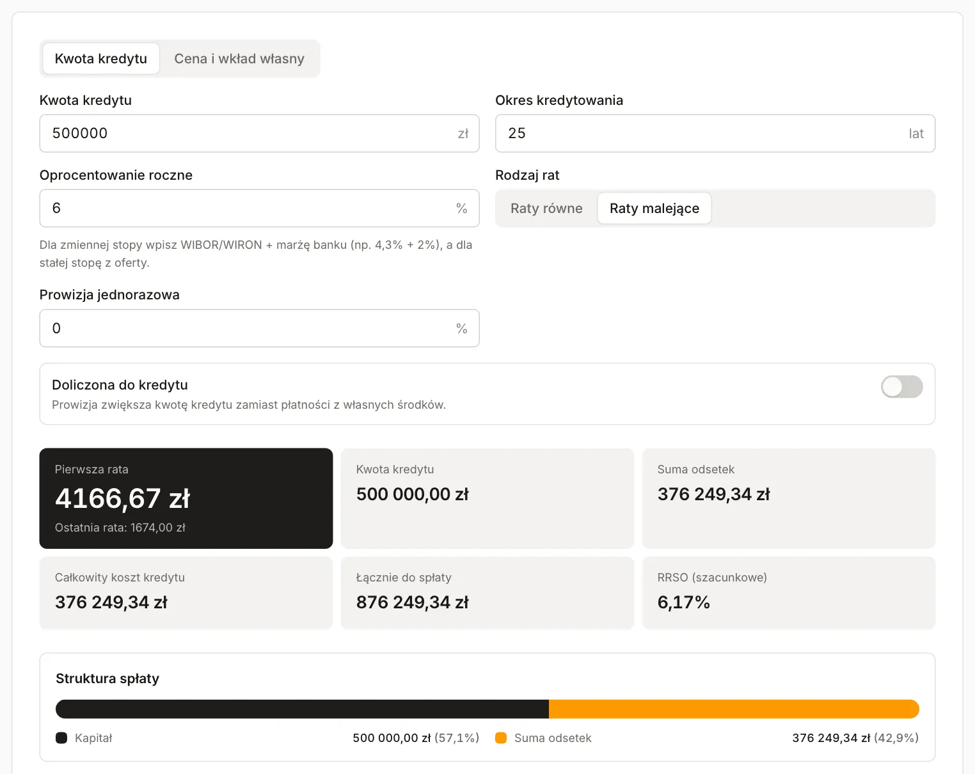The width and height of the screenshot is (975, 774).
Task: Click the Oprocentowanie roczne input field
Action: (x=259, y=208)
